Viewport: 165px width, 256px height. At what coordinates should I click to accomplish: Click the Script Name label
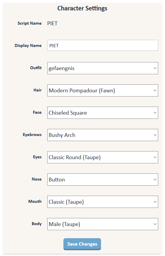30,23
